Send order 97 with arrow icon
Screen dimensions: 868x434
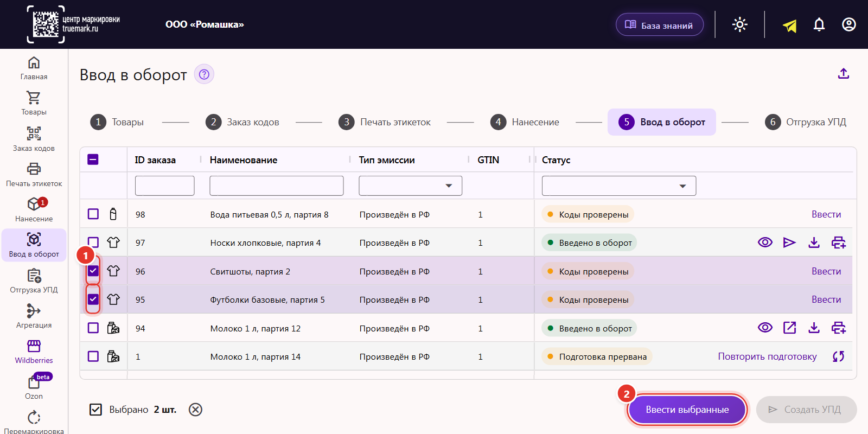789,242
